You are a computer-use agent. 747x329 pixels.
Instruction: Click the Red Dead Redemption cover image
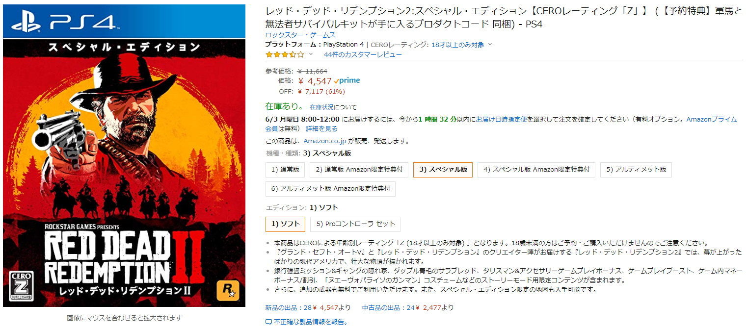click(x=124, y=156)
